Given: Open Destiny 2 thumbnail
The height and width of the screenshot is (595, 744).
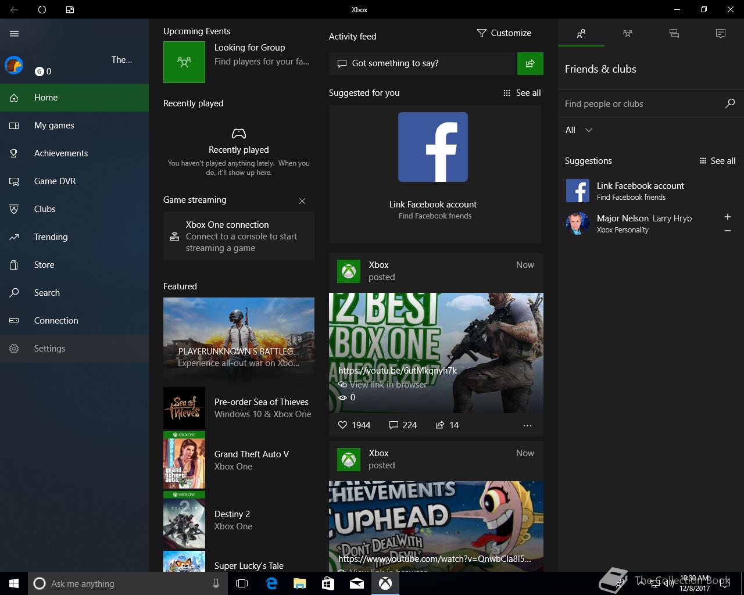Looking at the screenshot, I should (x=184, y=520).
